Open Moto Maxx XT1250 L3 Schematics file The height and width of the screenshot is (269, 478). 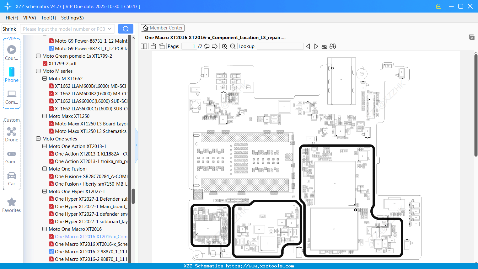click(x=88, y=131)
